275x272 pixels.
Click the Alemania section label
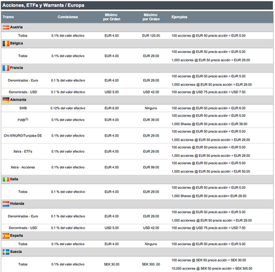point(18,99)
